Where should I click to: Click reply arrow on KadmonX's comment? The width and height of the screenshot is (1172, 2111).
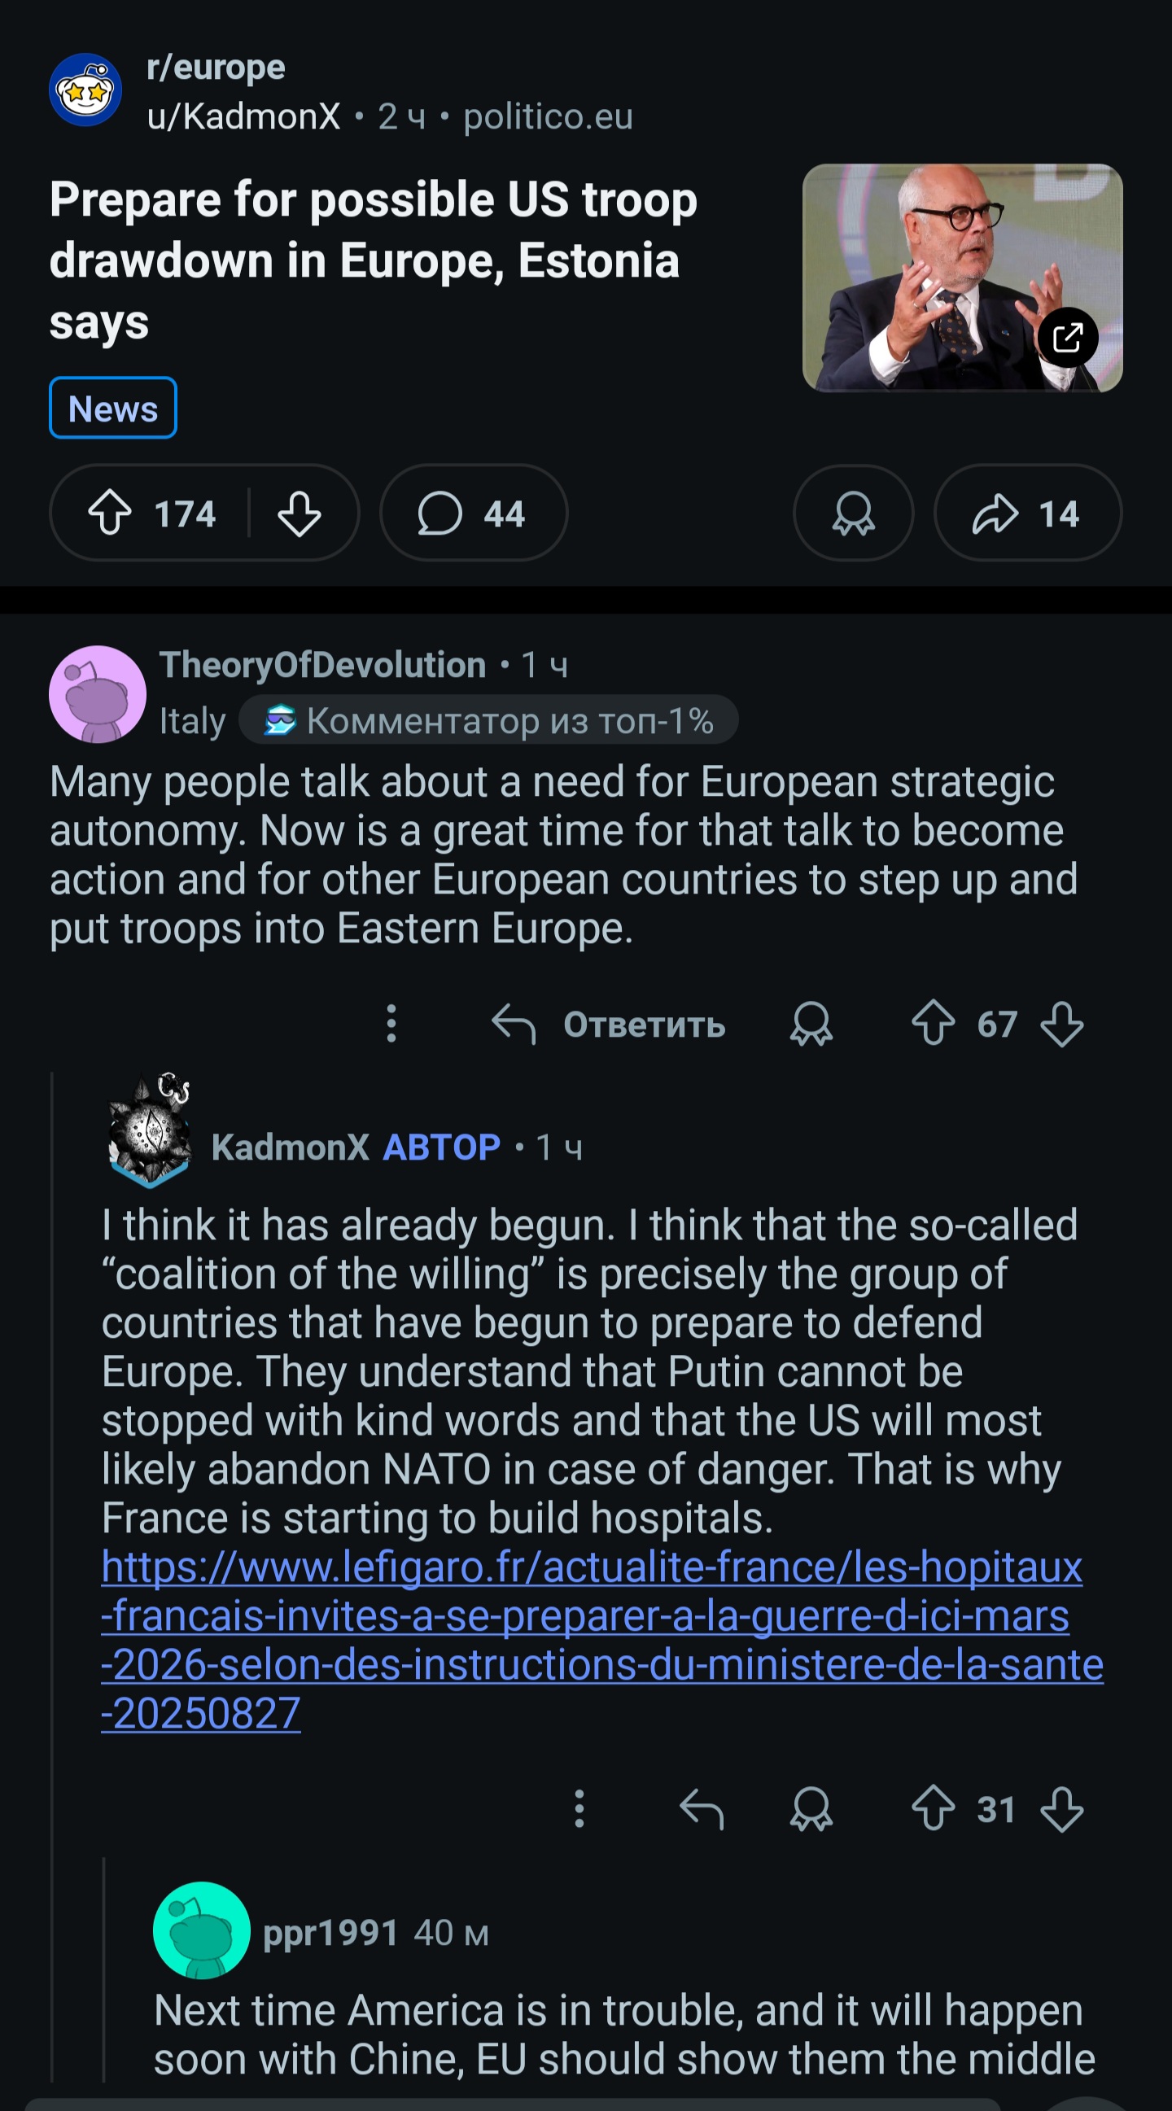click(702, 1809)
